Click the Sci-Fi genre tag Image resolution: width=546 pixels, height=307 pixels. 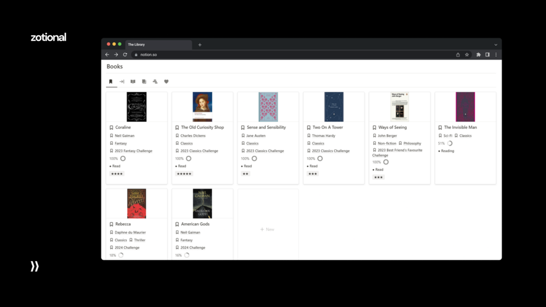point(448,136)
